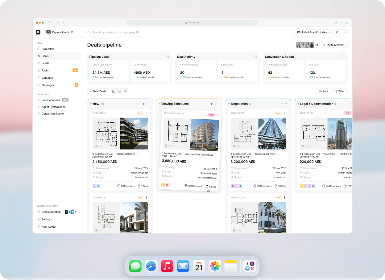Click drag handle on card #DXB-042009
Screen dimensions: 385x280
click(285, 198)
